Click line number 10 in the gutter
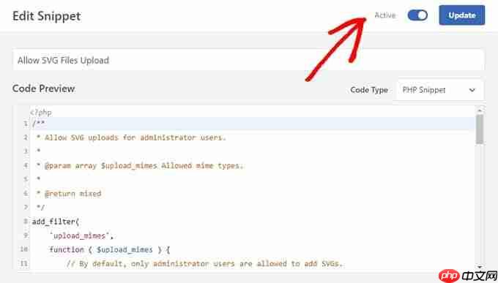 [x=24, y=249]
